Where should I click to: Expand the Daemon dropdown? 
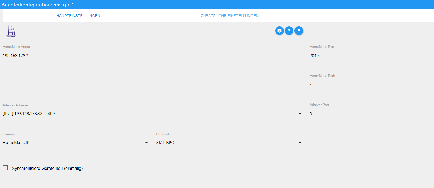coord(76,143)
